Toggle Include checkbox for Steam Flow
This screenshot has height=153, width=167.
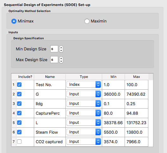tap(19, 132)
